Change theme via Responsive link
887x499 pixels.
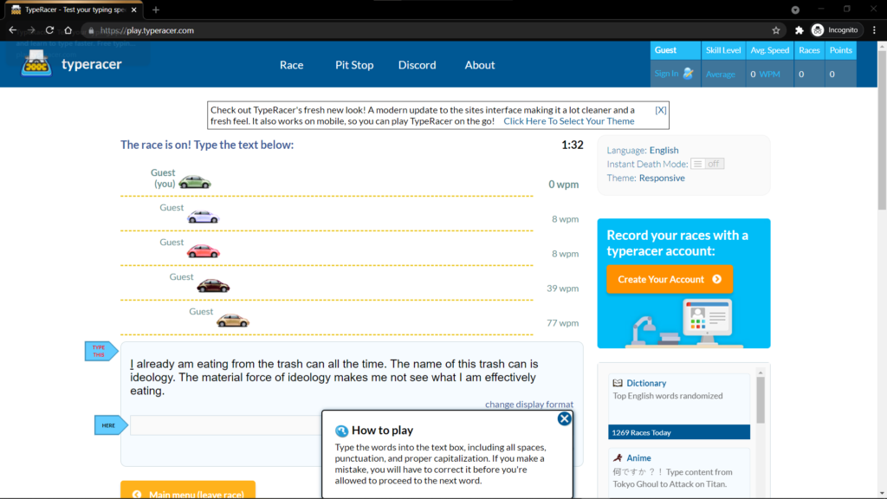tap(662, 178)
